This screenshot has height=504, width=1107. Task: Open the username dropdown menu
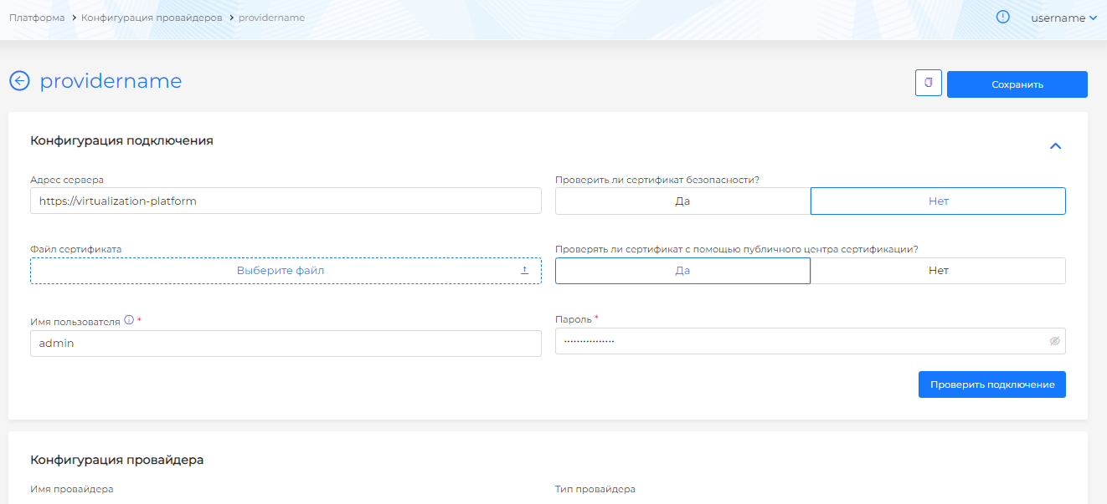point(1063,18)
